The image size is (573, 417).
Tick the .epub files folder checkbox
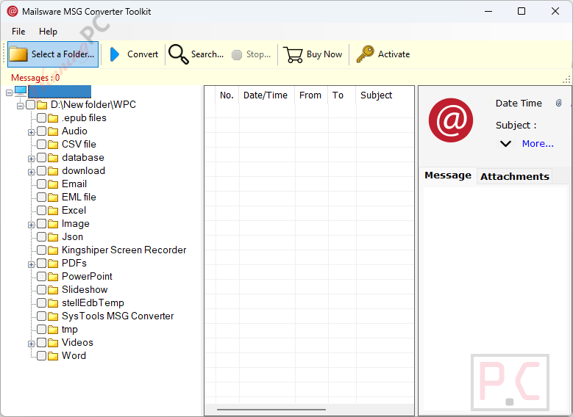click(42, 118)
